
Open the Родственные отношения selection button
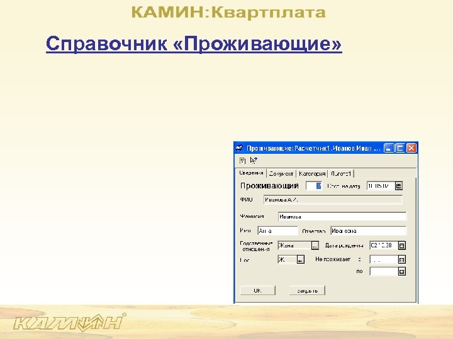click(x=315, y=245)
